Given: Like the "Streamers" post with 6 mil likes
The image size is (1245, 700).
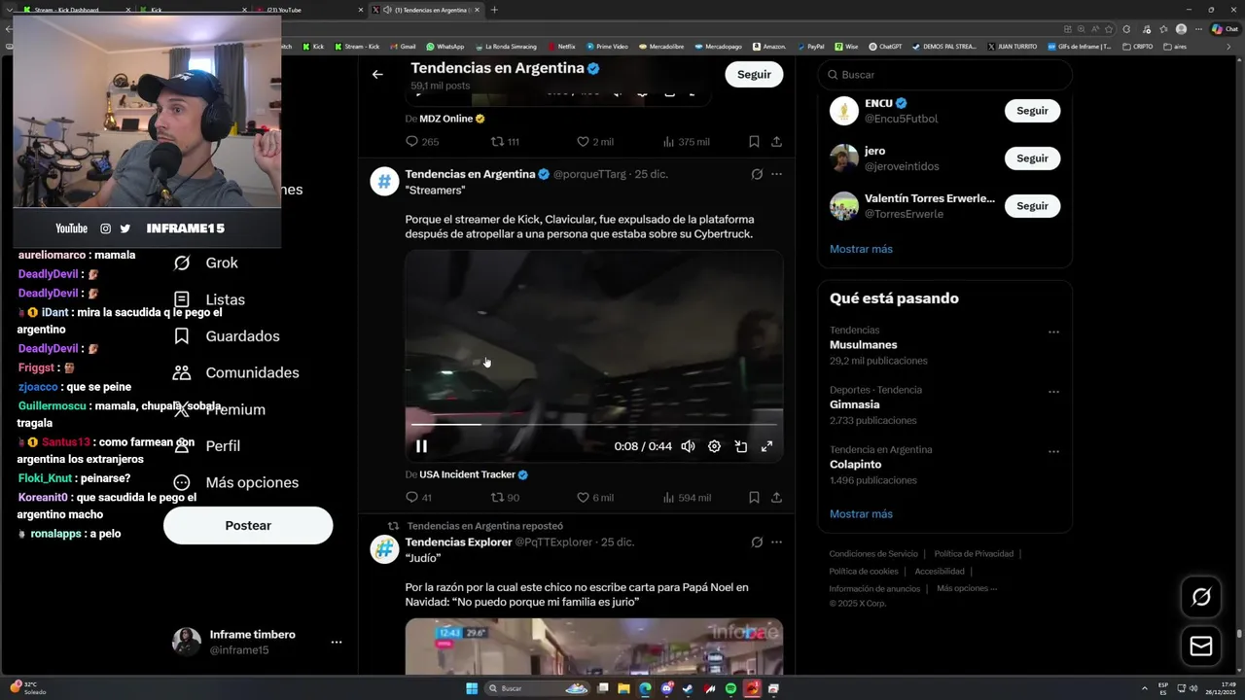Looking at the screenshot, I should click(594, 498).
